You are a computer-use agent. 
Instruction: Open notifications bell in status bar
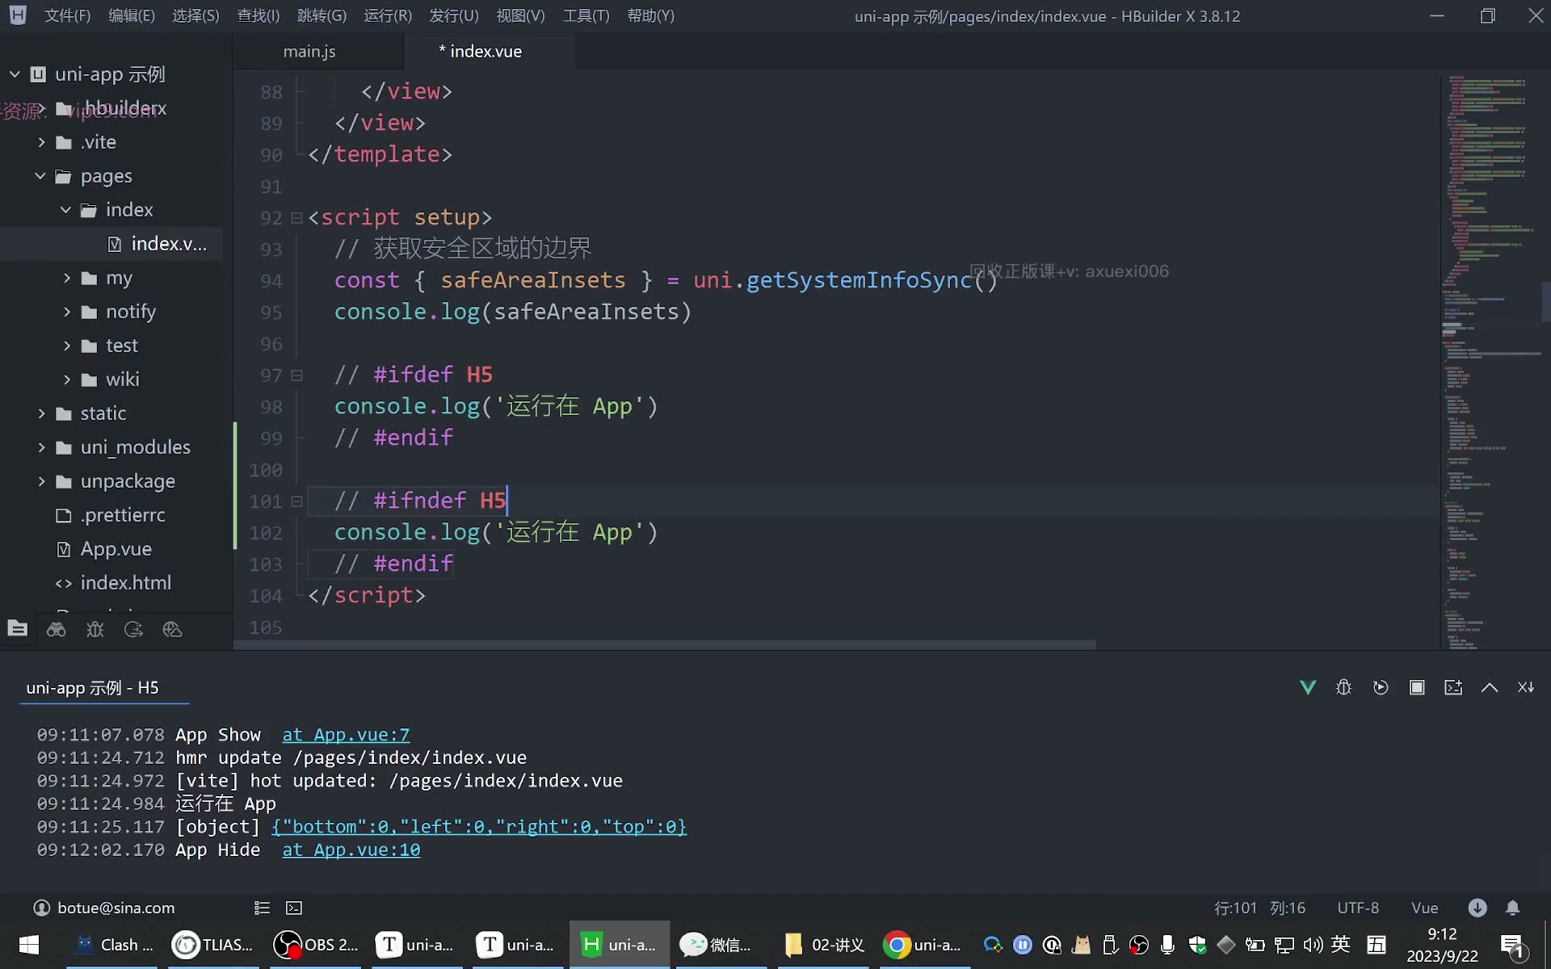point(1513,908)
